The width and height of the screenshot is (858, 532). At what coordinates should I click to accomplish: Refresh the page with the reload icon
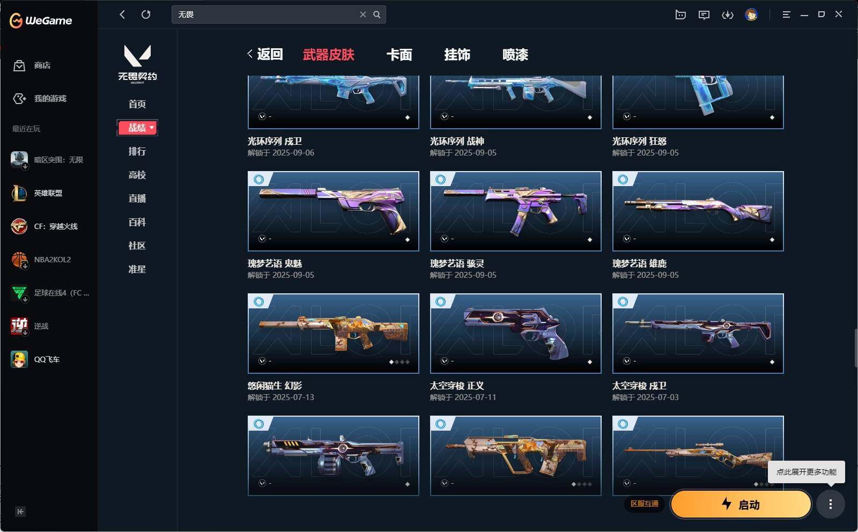pyautogui.click(x=146, y=14)
